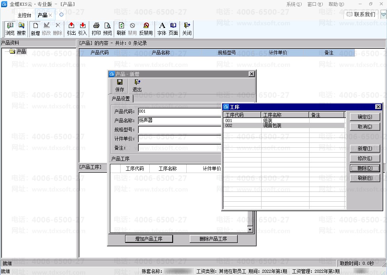This screenshot has height=275, width=387.
Task: Expand the dropdown arrow beside 联系我们
Action: click(384, 15)
